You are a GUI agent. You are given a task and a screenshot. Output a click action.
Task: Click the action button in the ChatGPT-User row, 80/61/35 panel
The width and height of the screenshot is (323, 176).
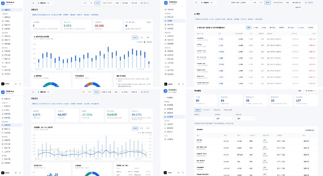point(306,155)
